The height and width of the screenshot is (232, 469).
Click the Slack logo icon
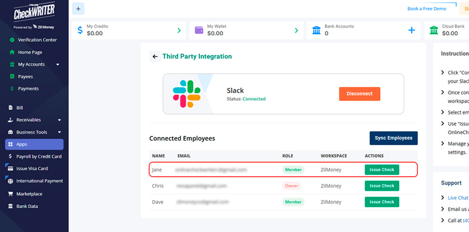(x=186, y=94)
